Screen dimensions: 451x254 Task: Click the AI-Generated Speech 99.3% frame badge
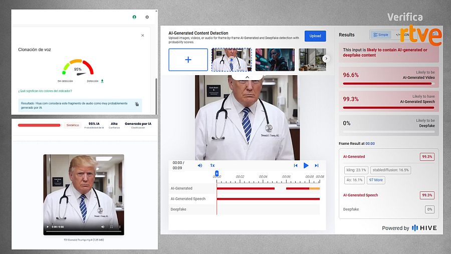427,195
